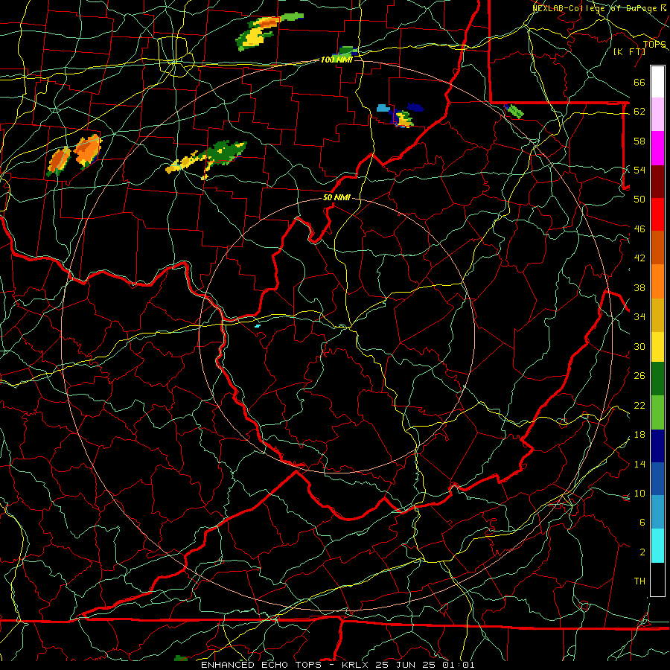Screen dimensions: 670x670
Task: Click the light blue echo patch in northeast
Action: [x=383, y=108]
